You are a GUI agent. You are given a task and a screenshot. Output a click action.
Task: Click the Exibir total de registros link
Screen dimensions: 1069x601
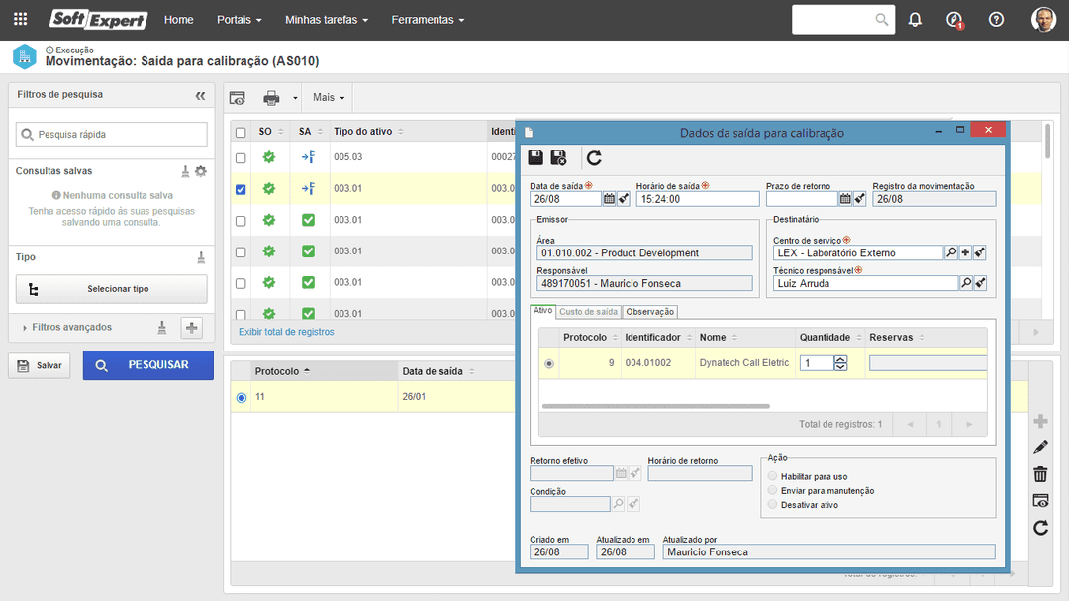pos(286,332)
